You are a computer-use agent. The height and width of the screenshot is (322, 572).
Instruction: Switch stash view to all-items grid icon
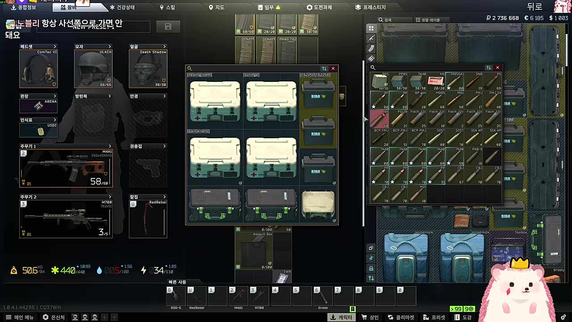pos(371,28)
